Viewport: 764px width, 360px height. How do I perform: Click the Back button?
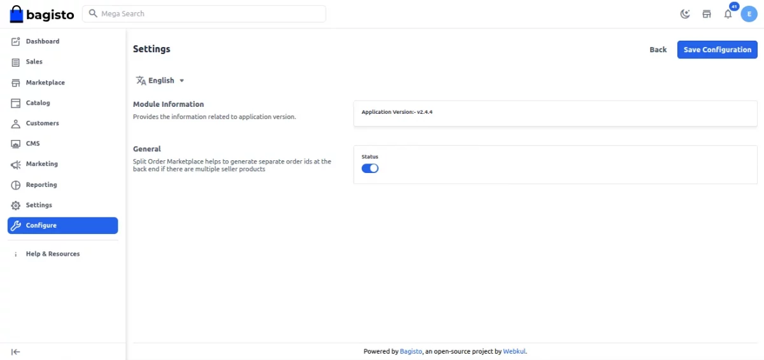coord(658,50)
